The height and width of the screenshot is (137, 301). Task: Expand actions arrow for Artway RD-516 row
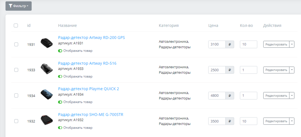point(292,70)
